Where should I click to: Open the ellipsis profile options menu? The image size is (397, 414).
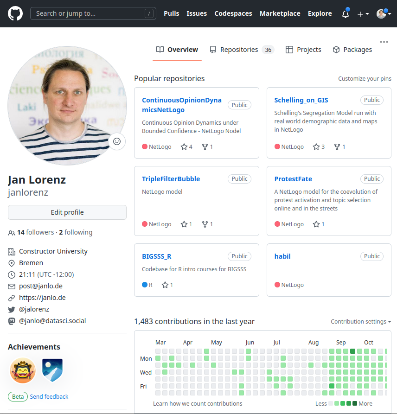click(384, 42)
